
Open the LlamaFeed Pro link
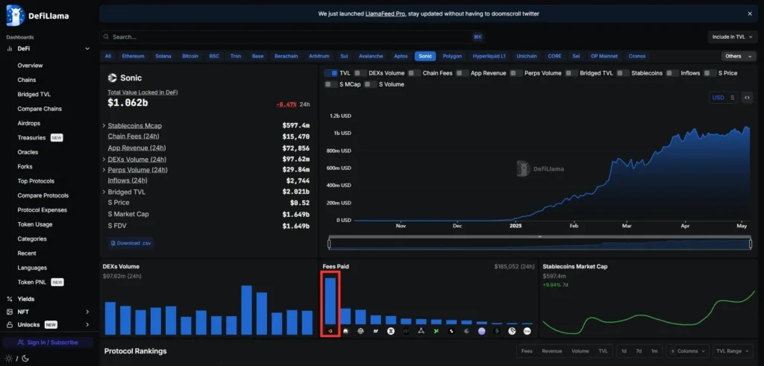tap(386, 13)
